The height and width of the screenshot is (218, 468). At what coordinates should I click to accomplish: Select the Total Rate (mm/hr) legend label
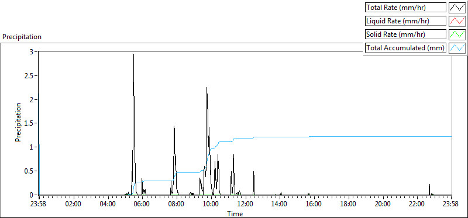click(x=405, y=8)
